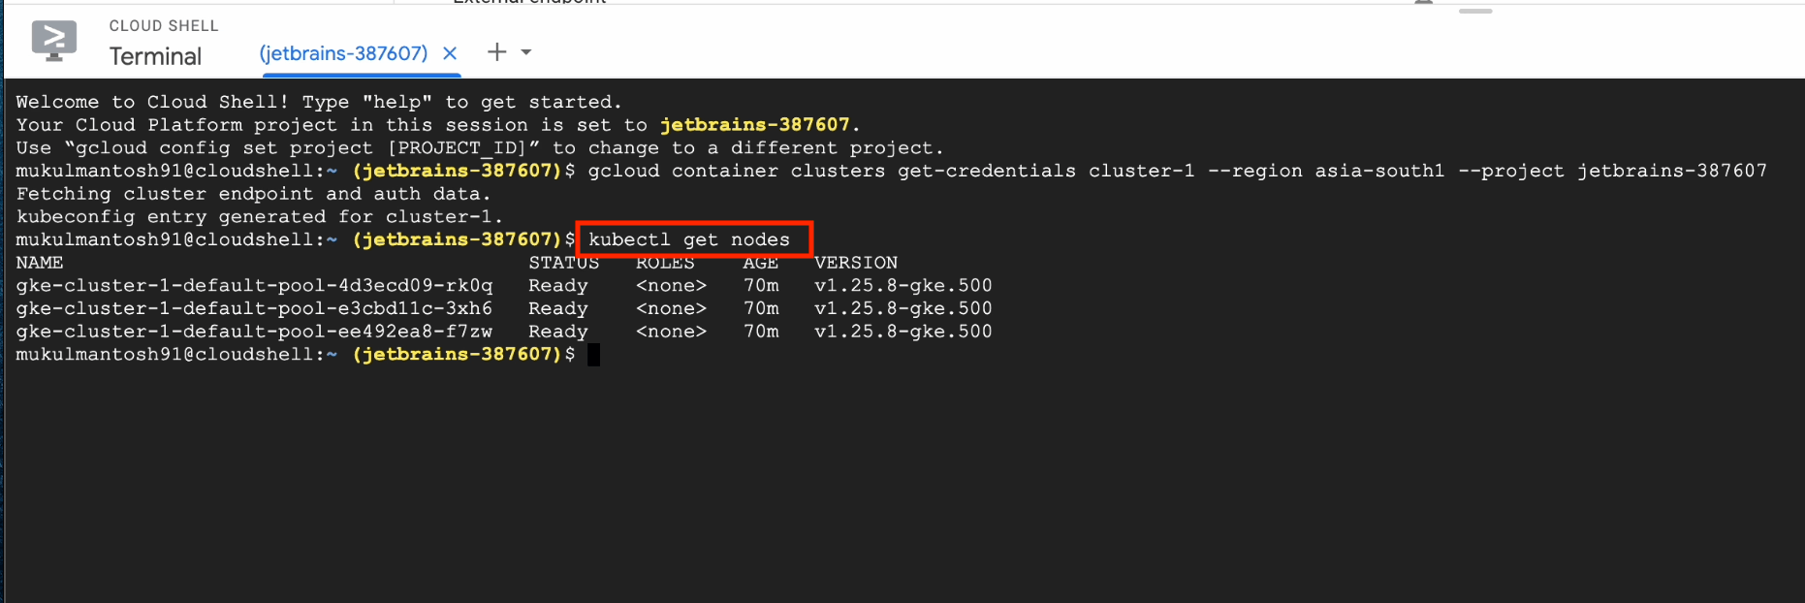Select the (jetbrains-387607) session tab
The height and width of the screenshot is (603, 1805).
coord(343,53)
